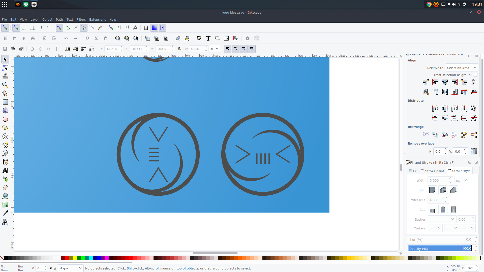Select the Gradient tool
Screen dimensions: 484x272
click(5, 205)
